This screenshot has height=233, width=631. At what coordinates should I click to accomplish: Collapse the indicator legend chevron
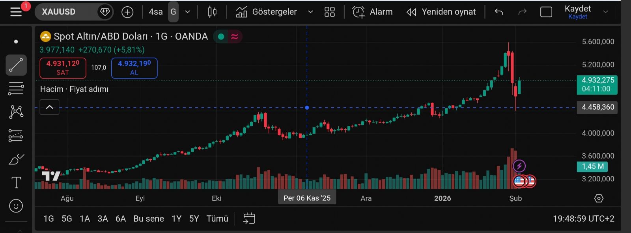pos(50,107)
